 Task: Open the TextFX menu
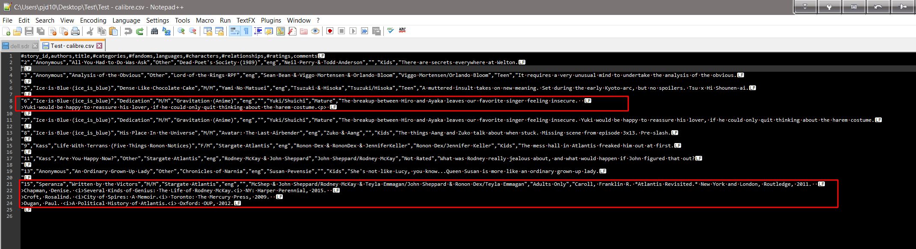pos(246,20)
